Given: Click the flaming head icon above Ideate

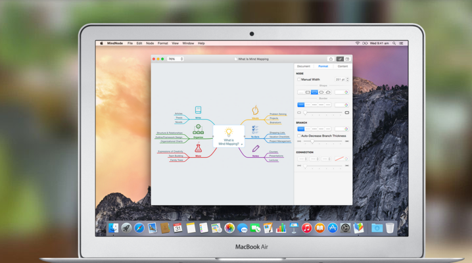Looking at the screenshot, I should pos(255,110).
